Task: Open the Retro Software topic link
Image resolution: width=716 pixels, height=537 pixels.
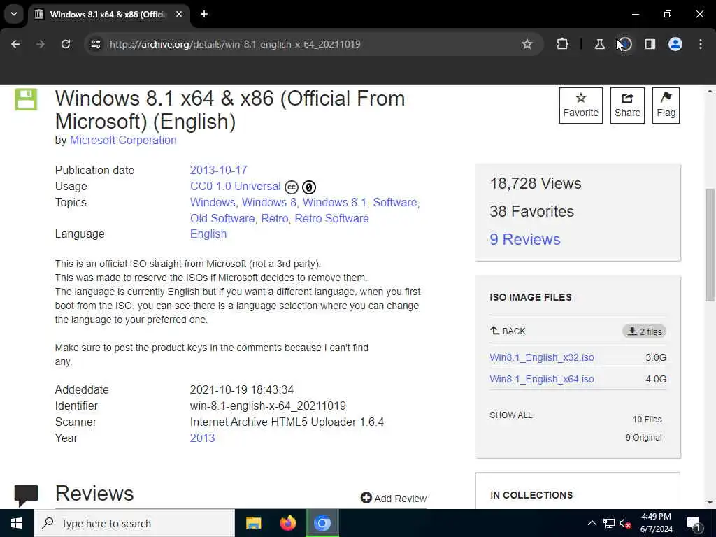Action: pyautogui.click(x=331, y=218)
